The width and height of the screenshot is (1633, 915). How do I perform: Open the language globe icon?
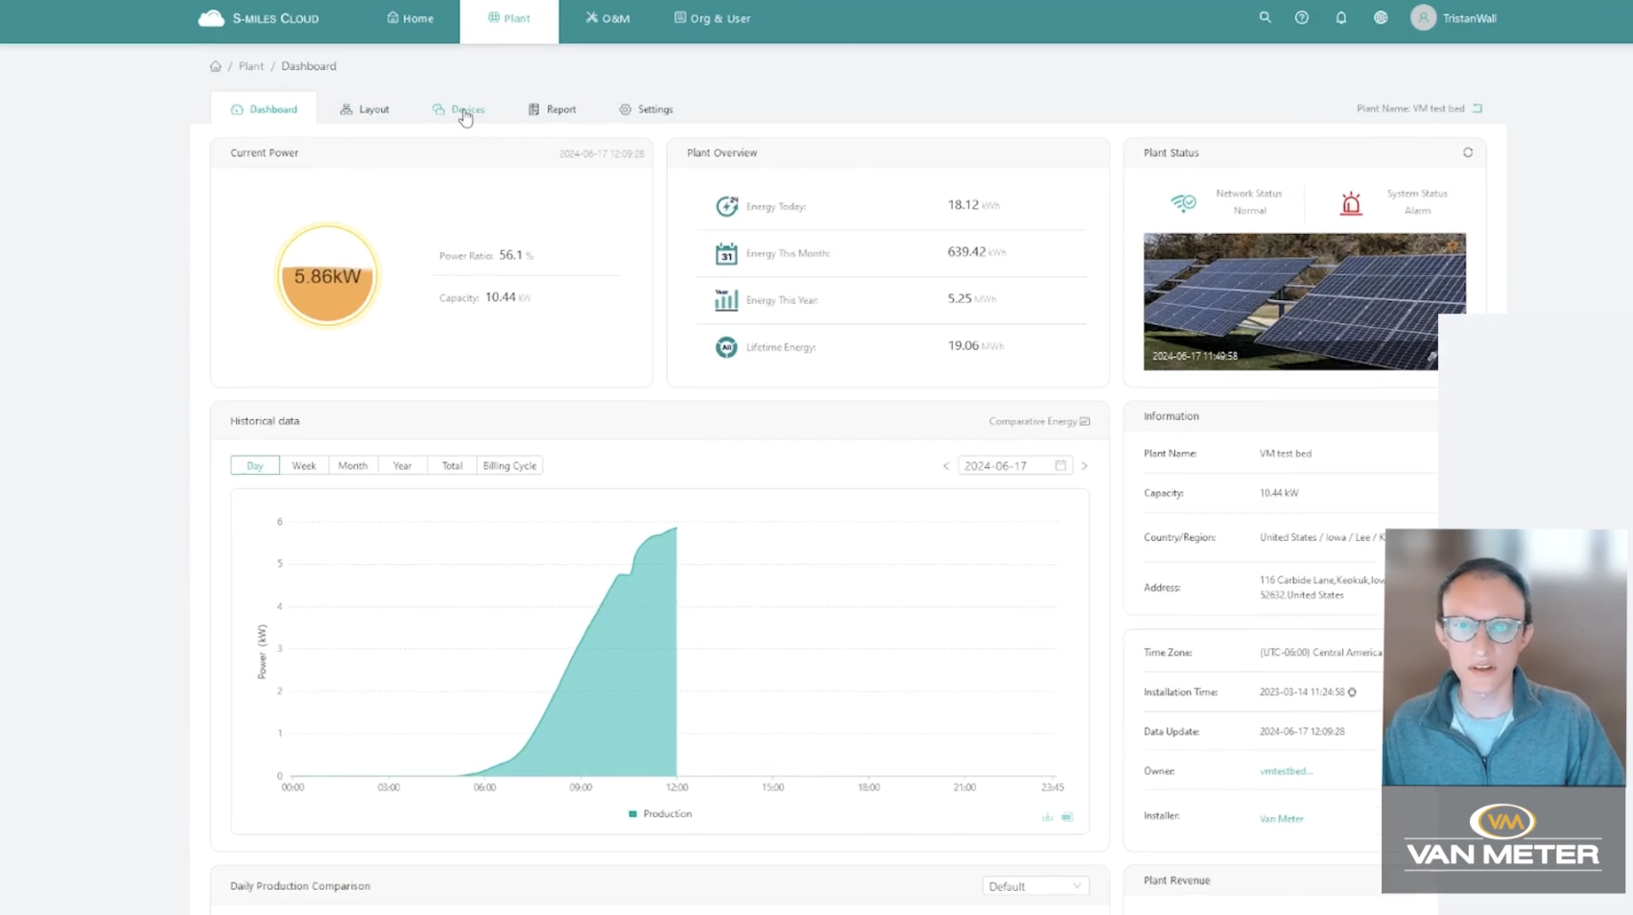pyautogui.click(x=1380, y=17)
